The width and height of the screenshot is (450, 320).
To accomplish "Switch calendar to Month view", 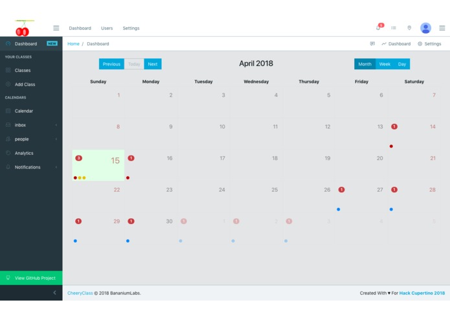I will tap(365, 64).
